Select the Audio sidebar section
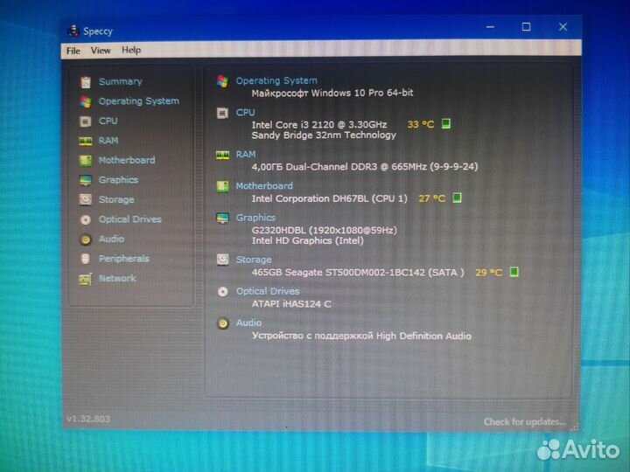Image resolution: width=630 pixels, height=472 pixels. 111,239
